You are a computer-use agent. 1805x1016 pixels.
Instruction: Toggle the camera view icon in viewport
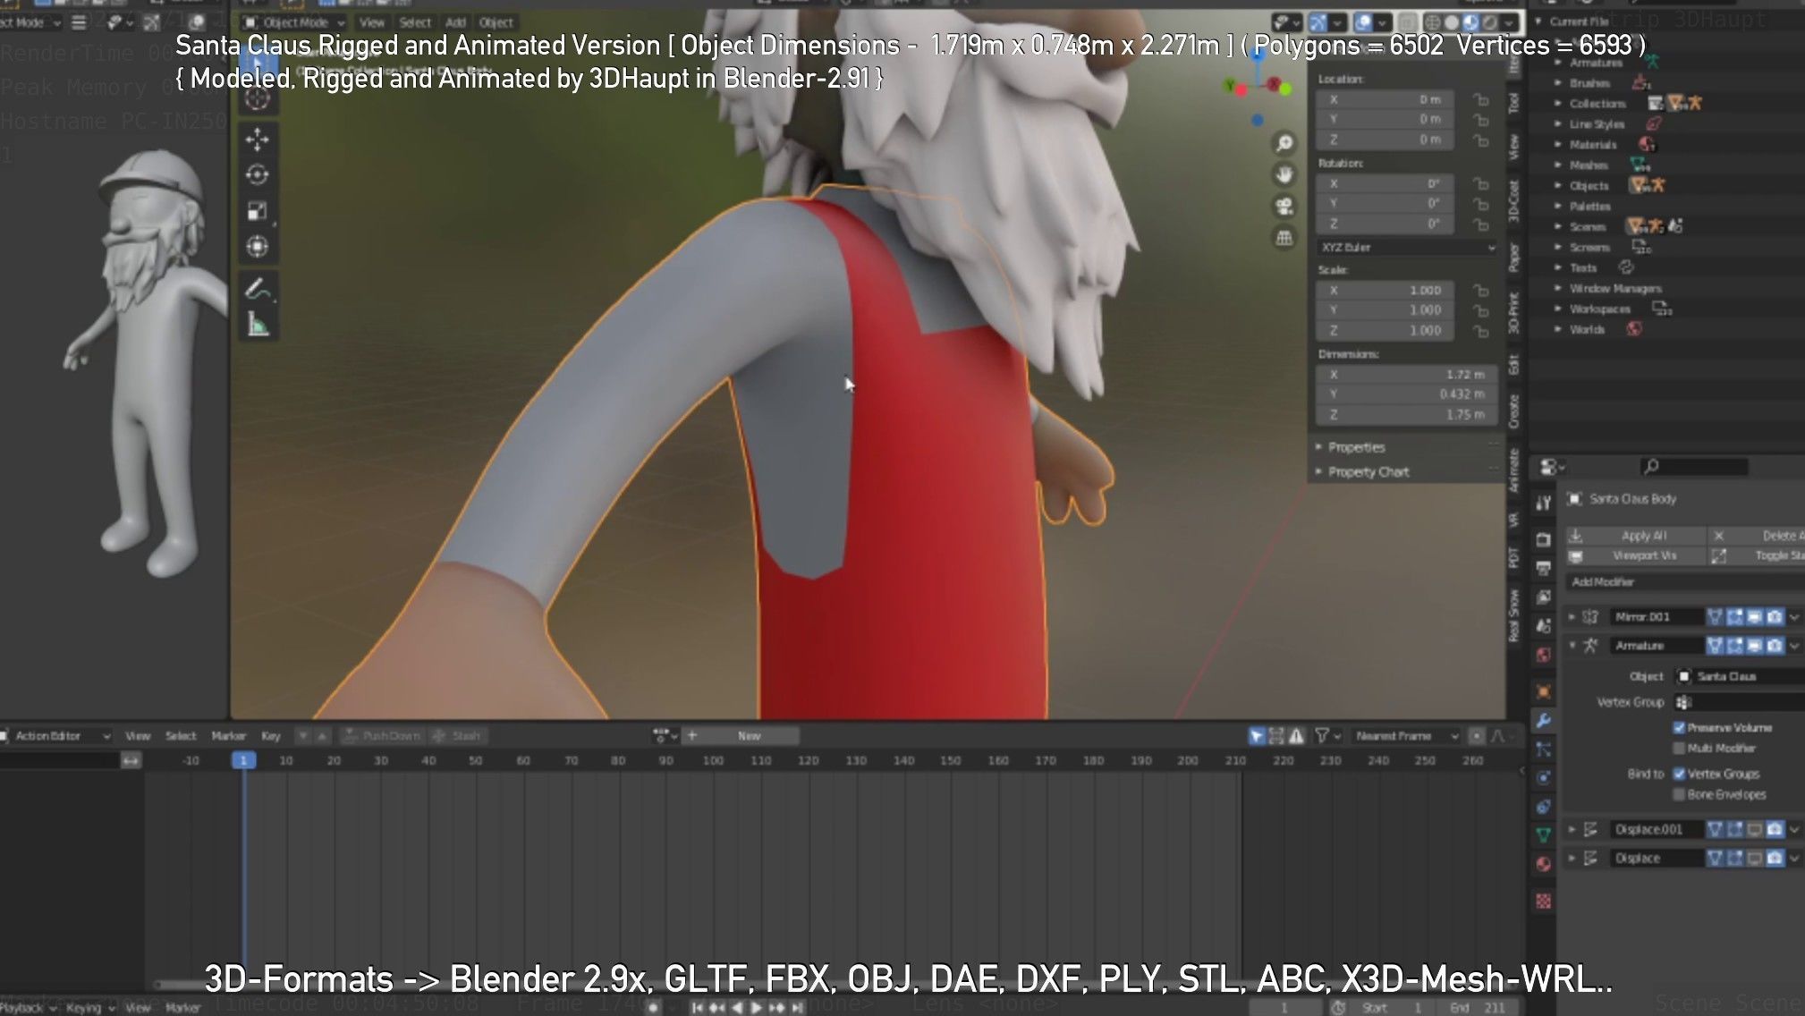1284,207
